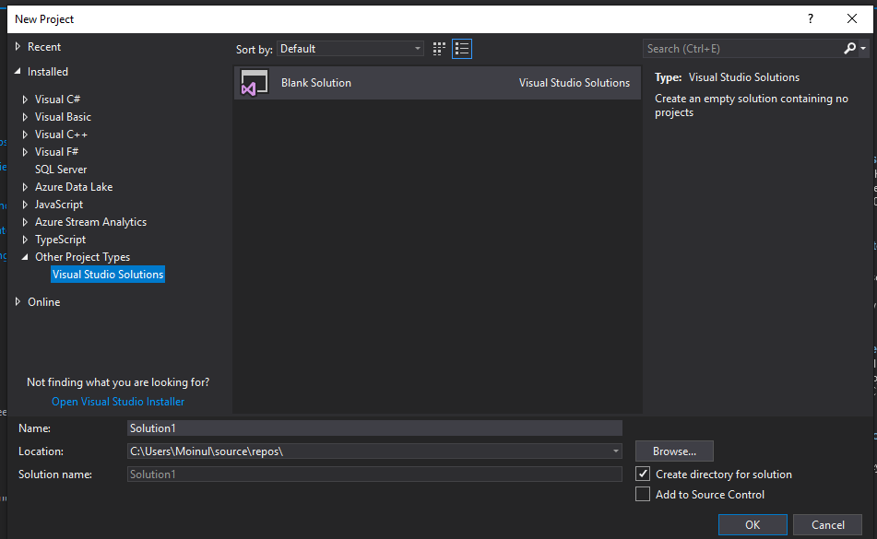This screenshot has width=877, height=539.
Task: Switch to medium icons list view
Action: 462,49
